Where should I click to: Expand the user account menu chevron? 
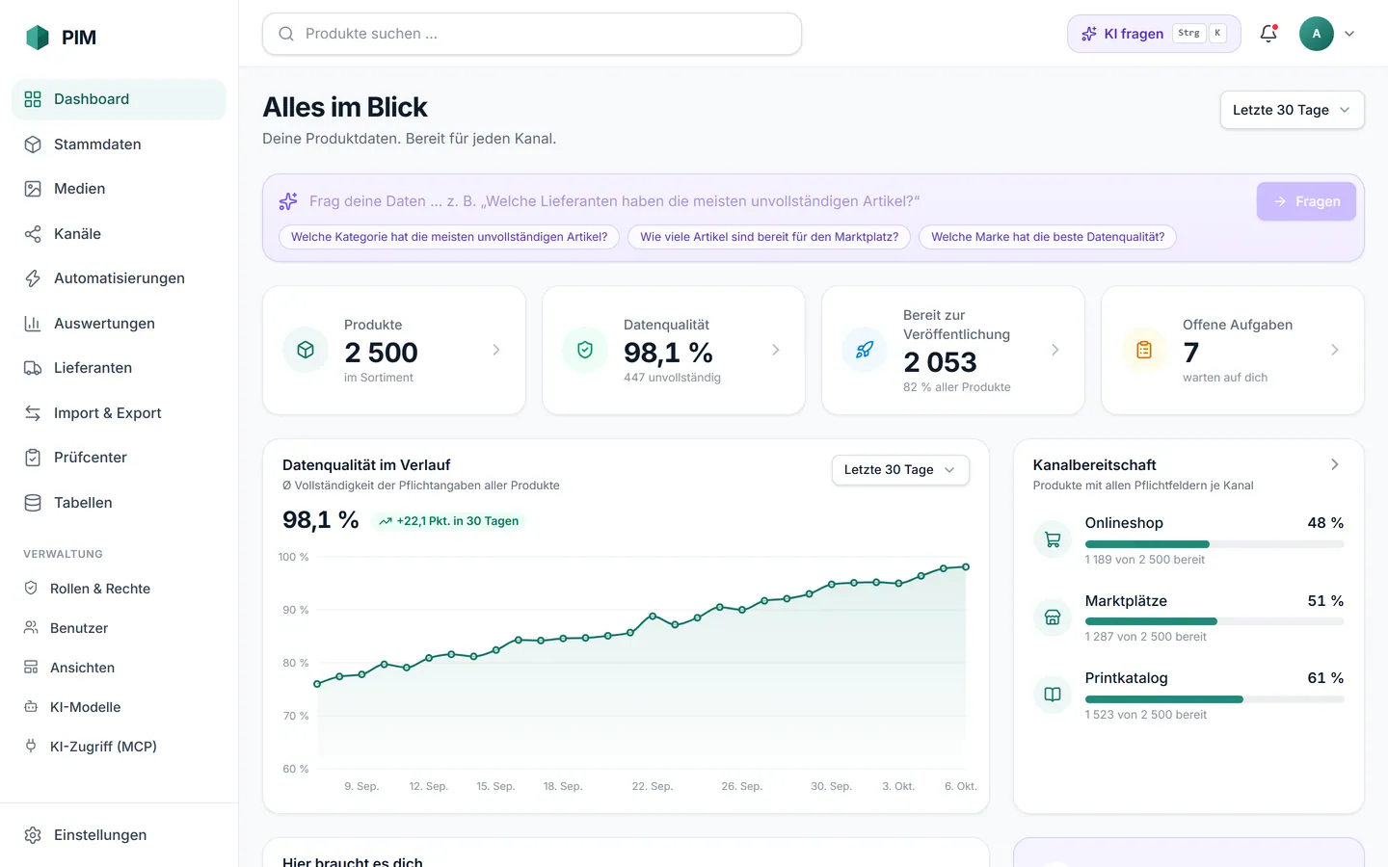(x=1349, y=34)
